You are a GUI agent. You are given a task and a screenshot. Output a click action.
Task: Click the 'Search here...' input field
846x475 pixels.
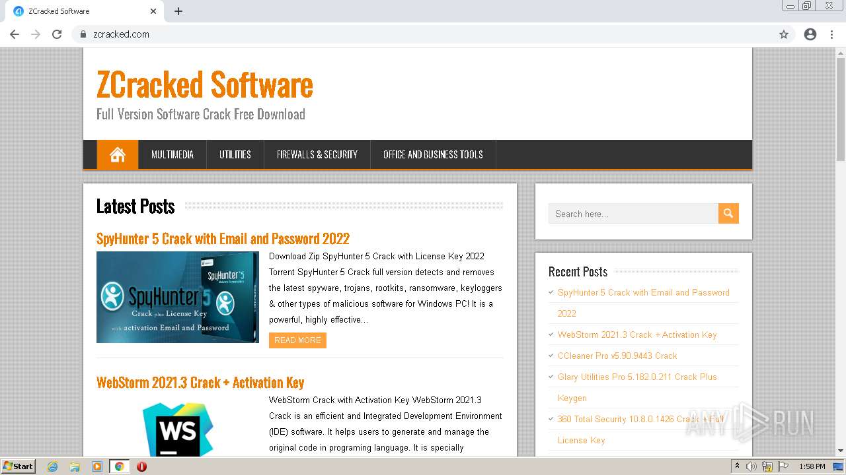[633, 214]
